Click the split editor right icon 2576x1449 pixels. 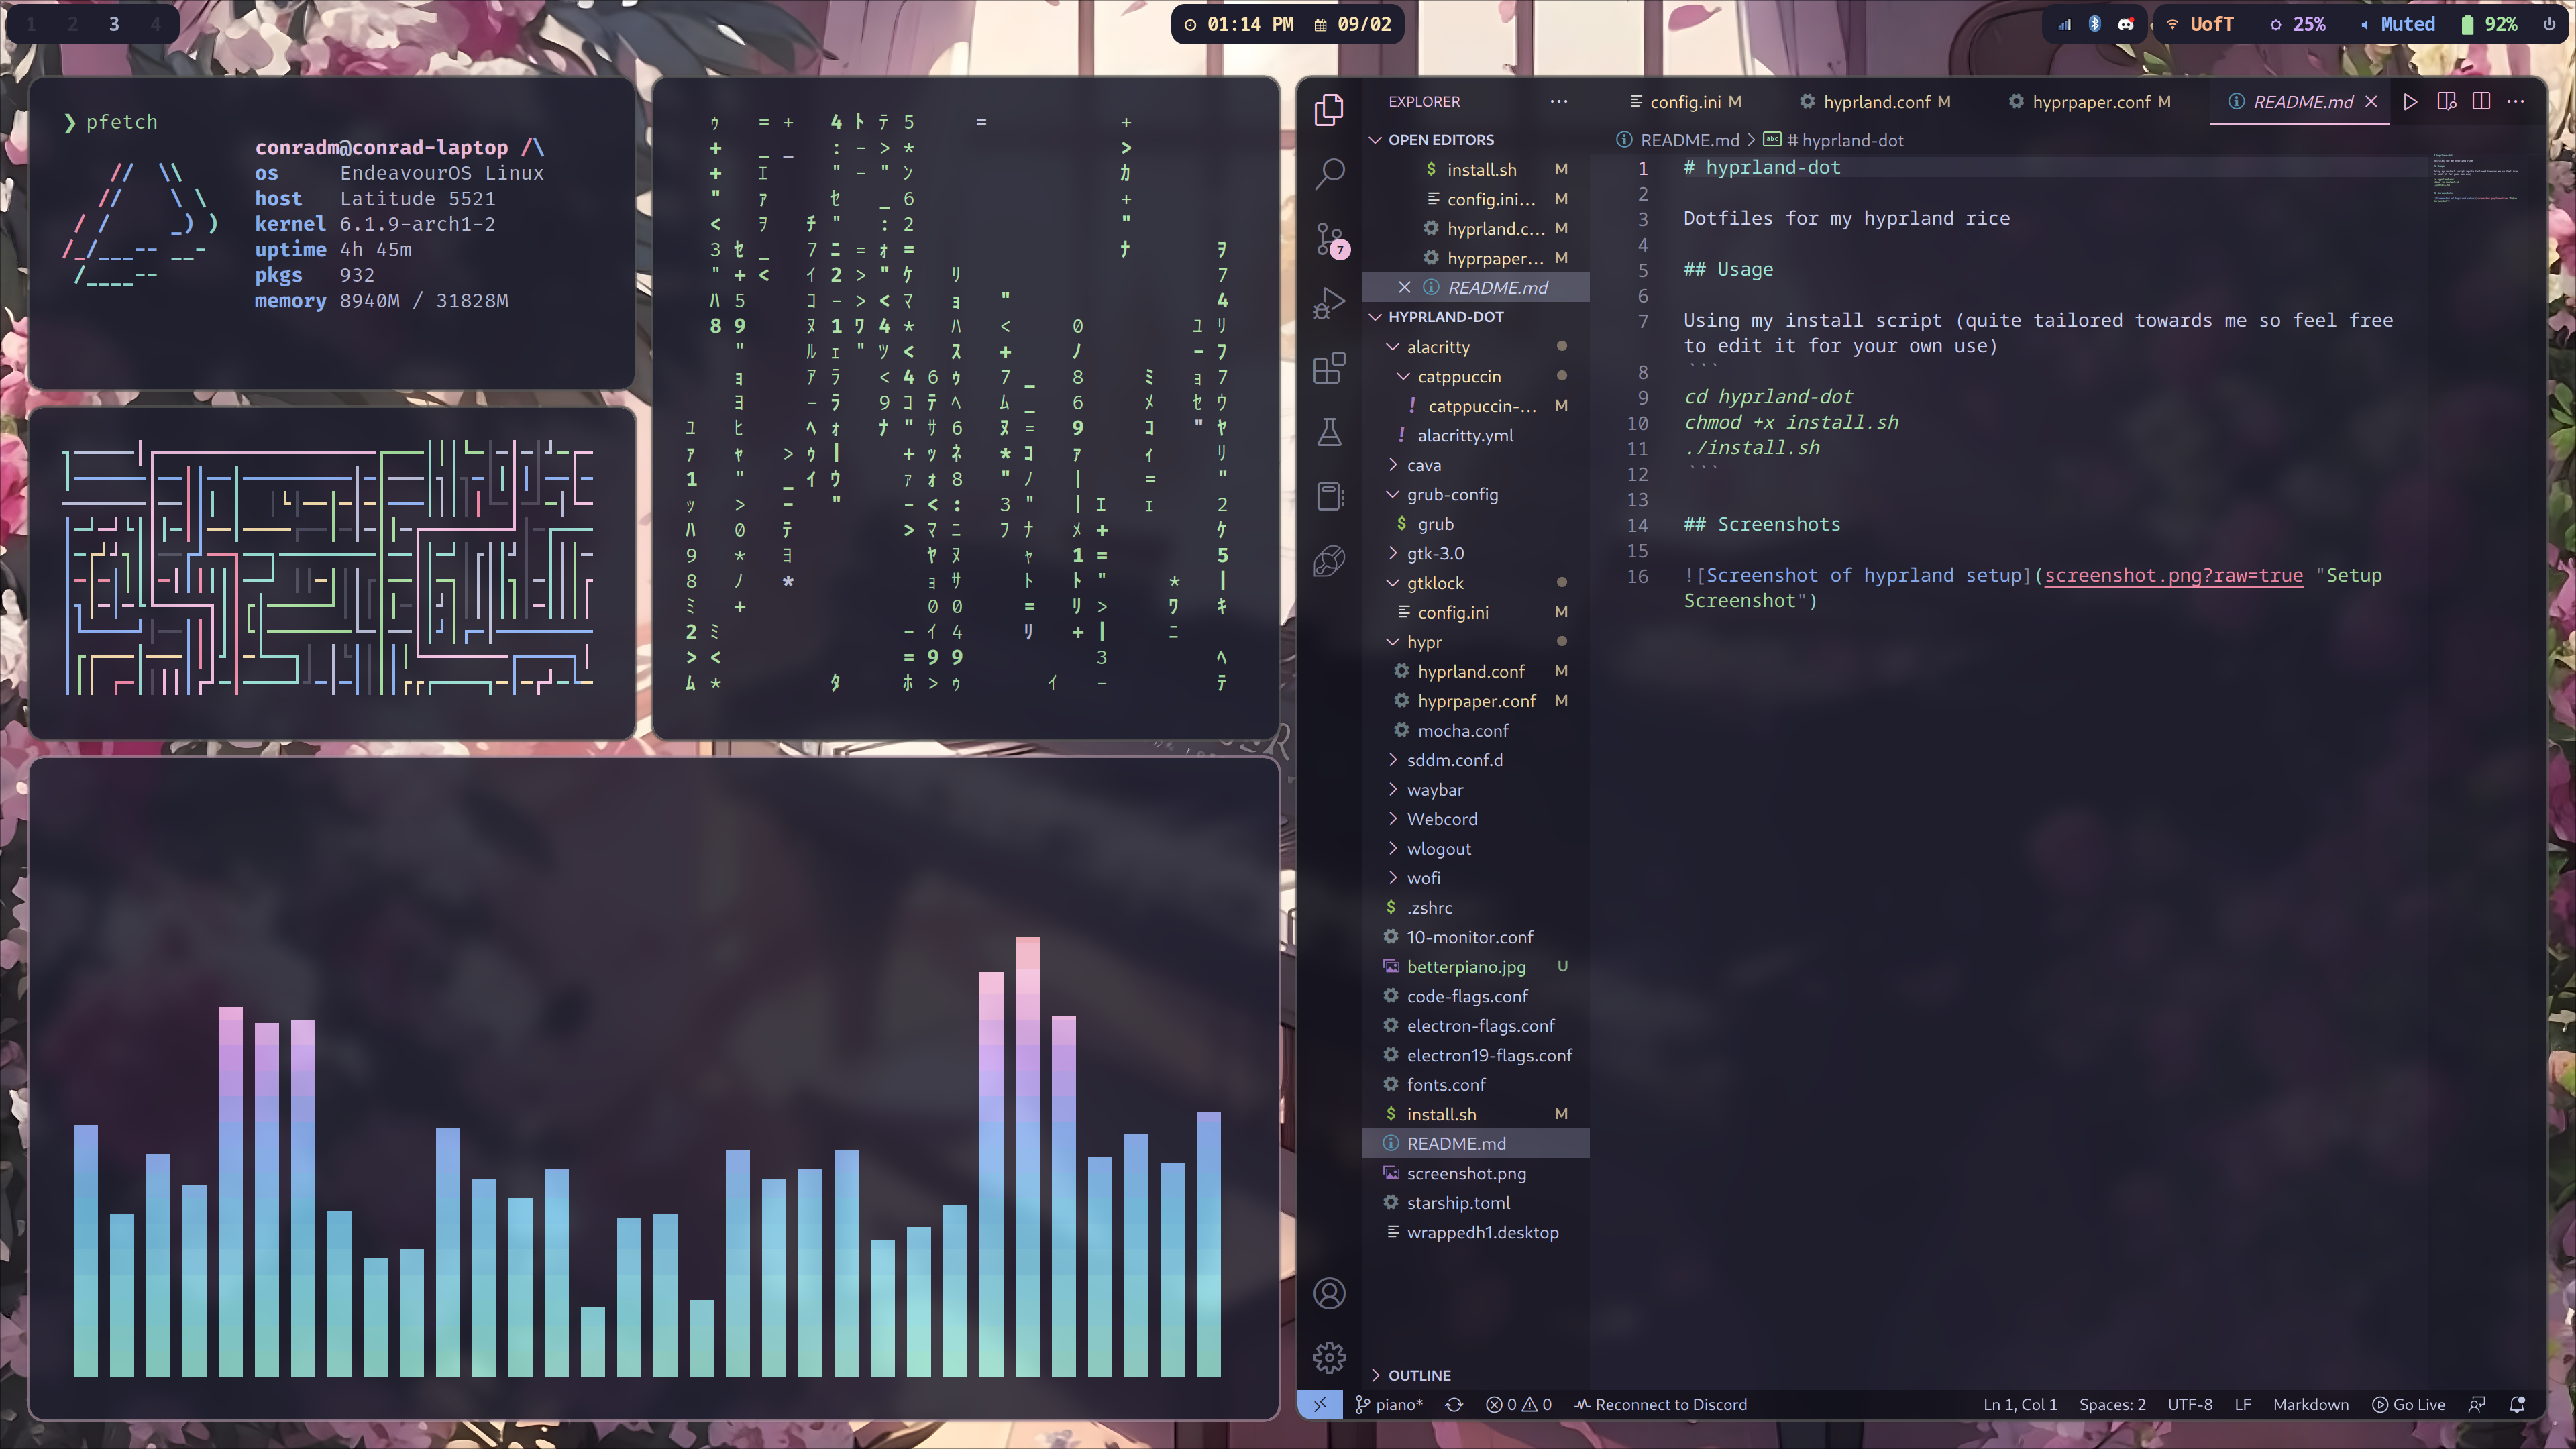click(x=2481, y=101)
